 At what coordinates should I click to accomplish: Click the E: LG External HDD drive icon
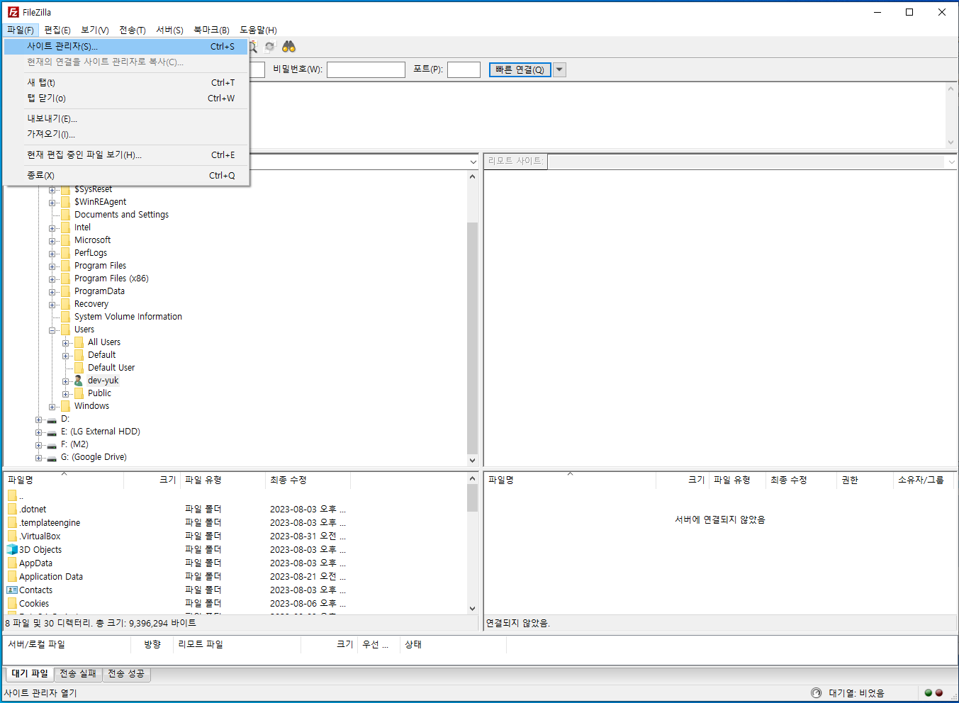pyautogui.click(x=52, y=432)
